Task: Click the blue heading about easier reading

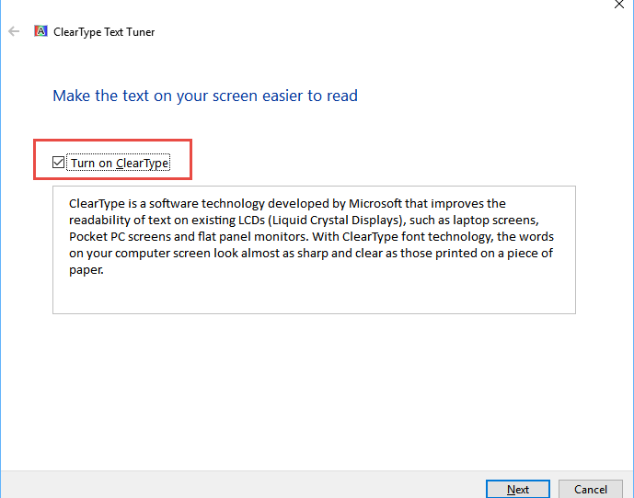Action: (205, 96)
